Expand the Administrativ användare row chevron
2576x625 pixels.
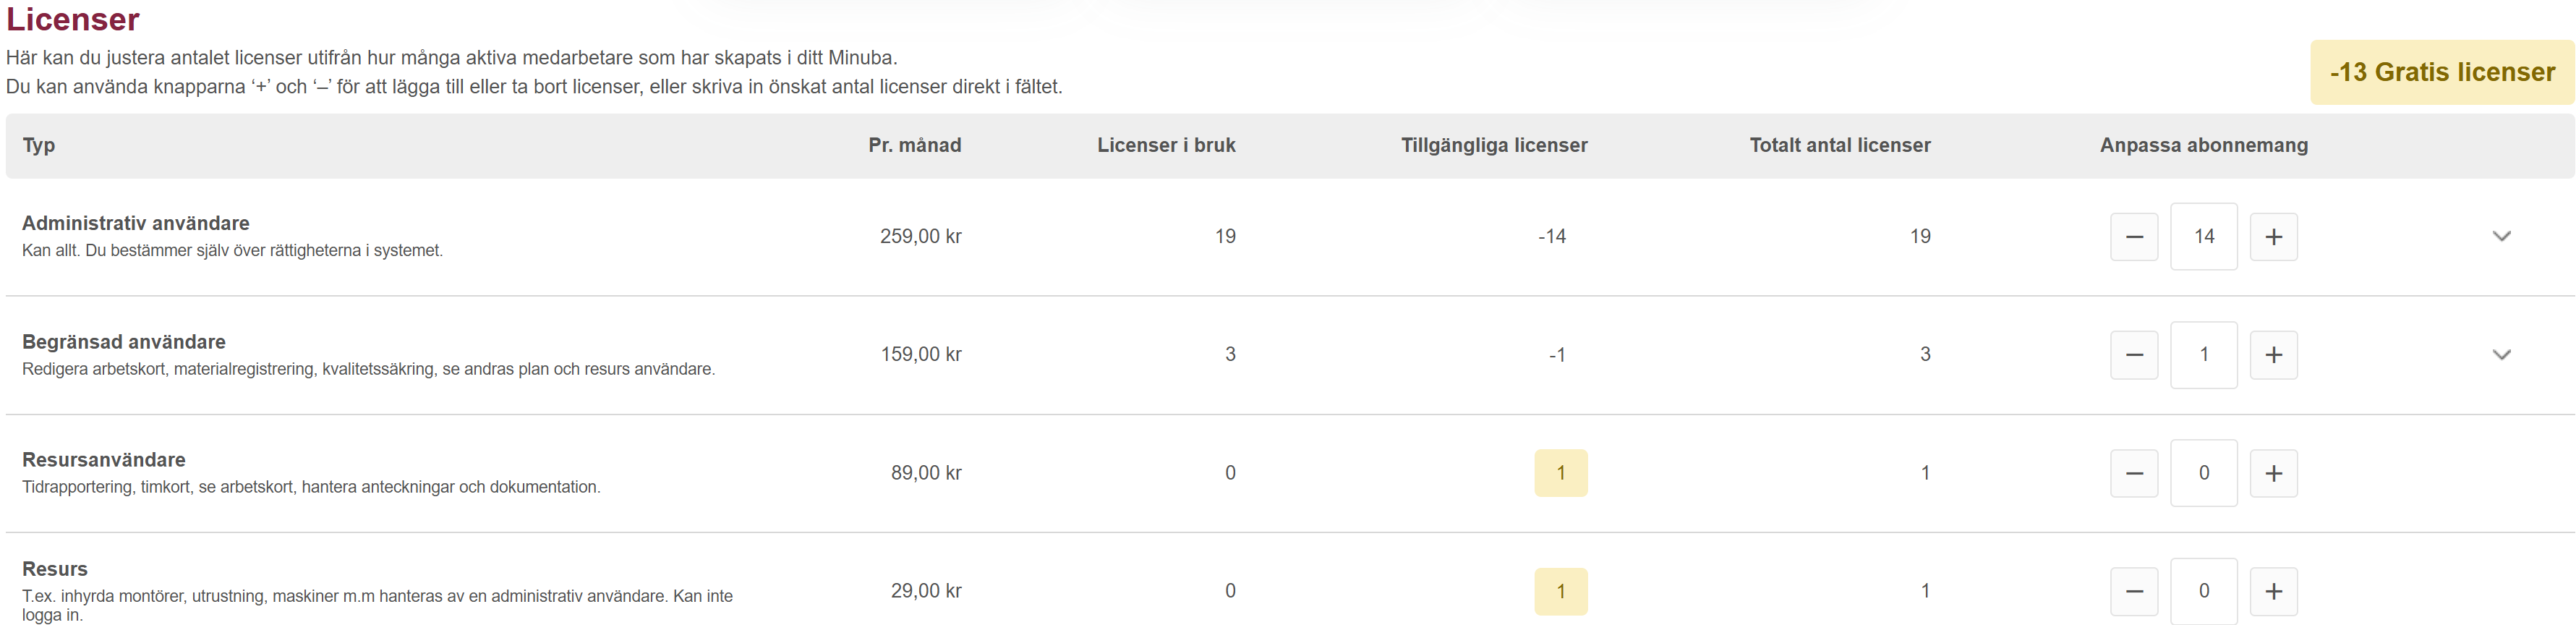[2501, 237]
